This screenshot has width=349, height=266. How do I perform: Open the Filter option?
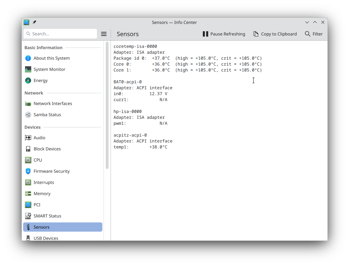[x=314, y=34]
